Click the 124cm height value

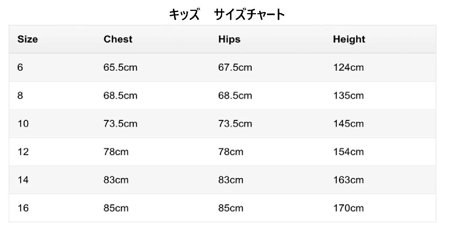(348, 68)
